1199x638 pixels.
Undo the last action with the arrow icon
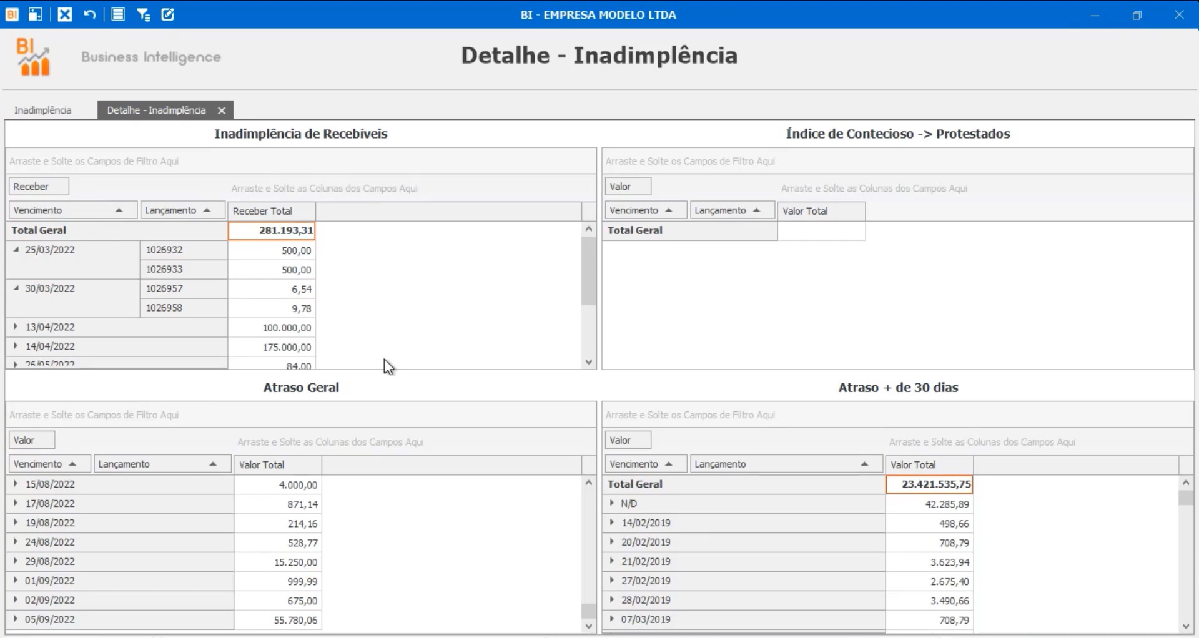click(x=90, y=14)
